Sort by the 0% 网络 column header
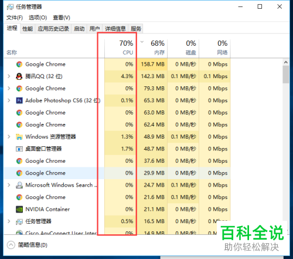Screen dimensions: 293x259 click(214, 48)
